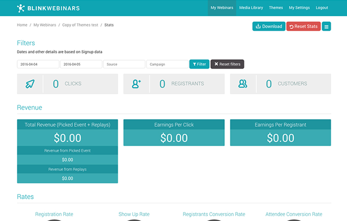Click the REGISTRANTS stat label
Viewport: 347px width, 221px height.
188,84
